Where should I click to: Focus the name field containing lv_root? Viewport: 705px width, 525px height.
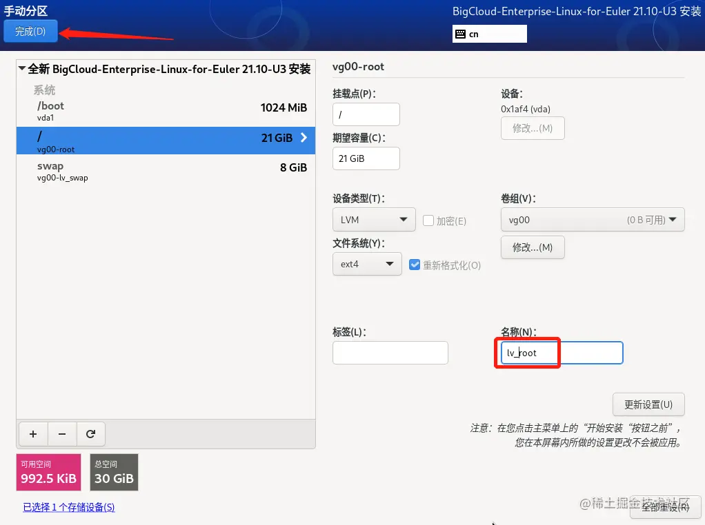click(562, 353)
